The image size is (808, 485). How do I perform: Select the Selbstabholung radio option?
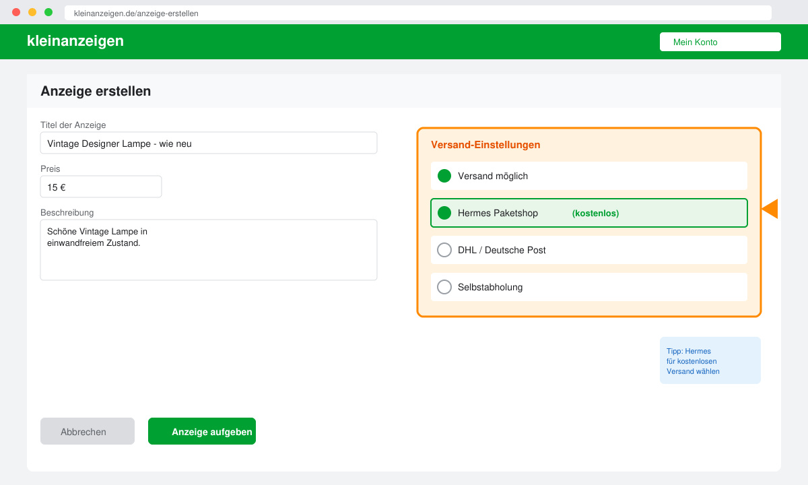click(x=444, y=287)
